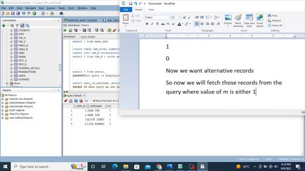305x171 pixels.
Task: Click the Subscript button in WordPad
Action: (x=168, y=24)
